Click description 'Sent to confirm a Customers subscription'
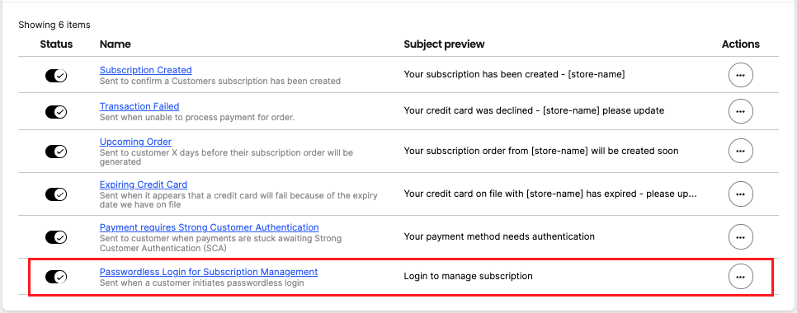The image size is (797, 313). coord(220,82)
